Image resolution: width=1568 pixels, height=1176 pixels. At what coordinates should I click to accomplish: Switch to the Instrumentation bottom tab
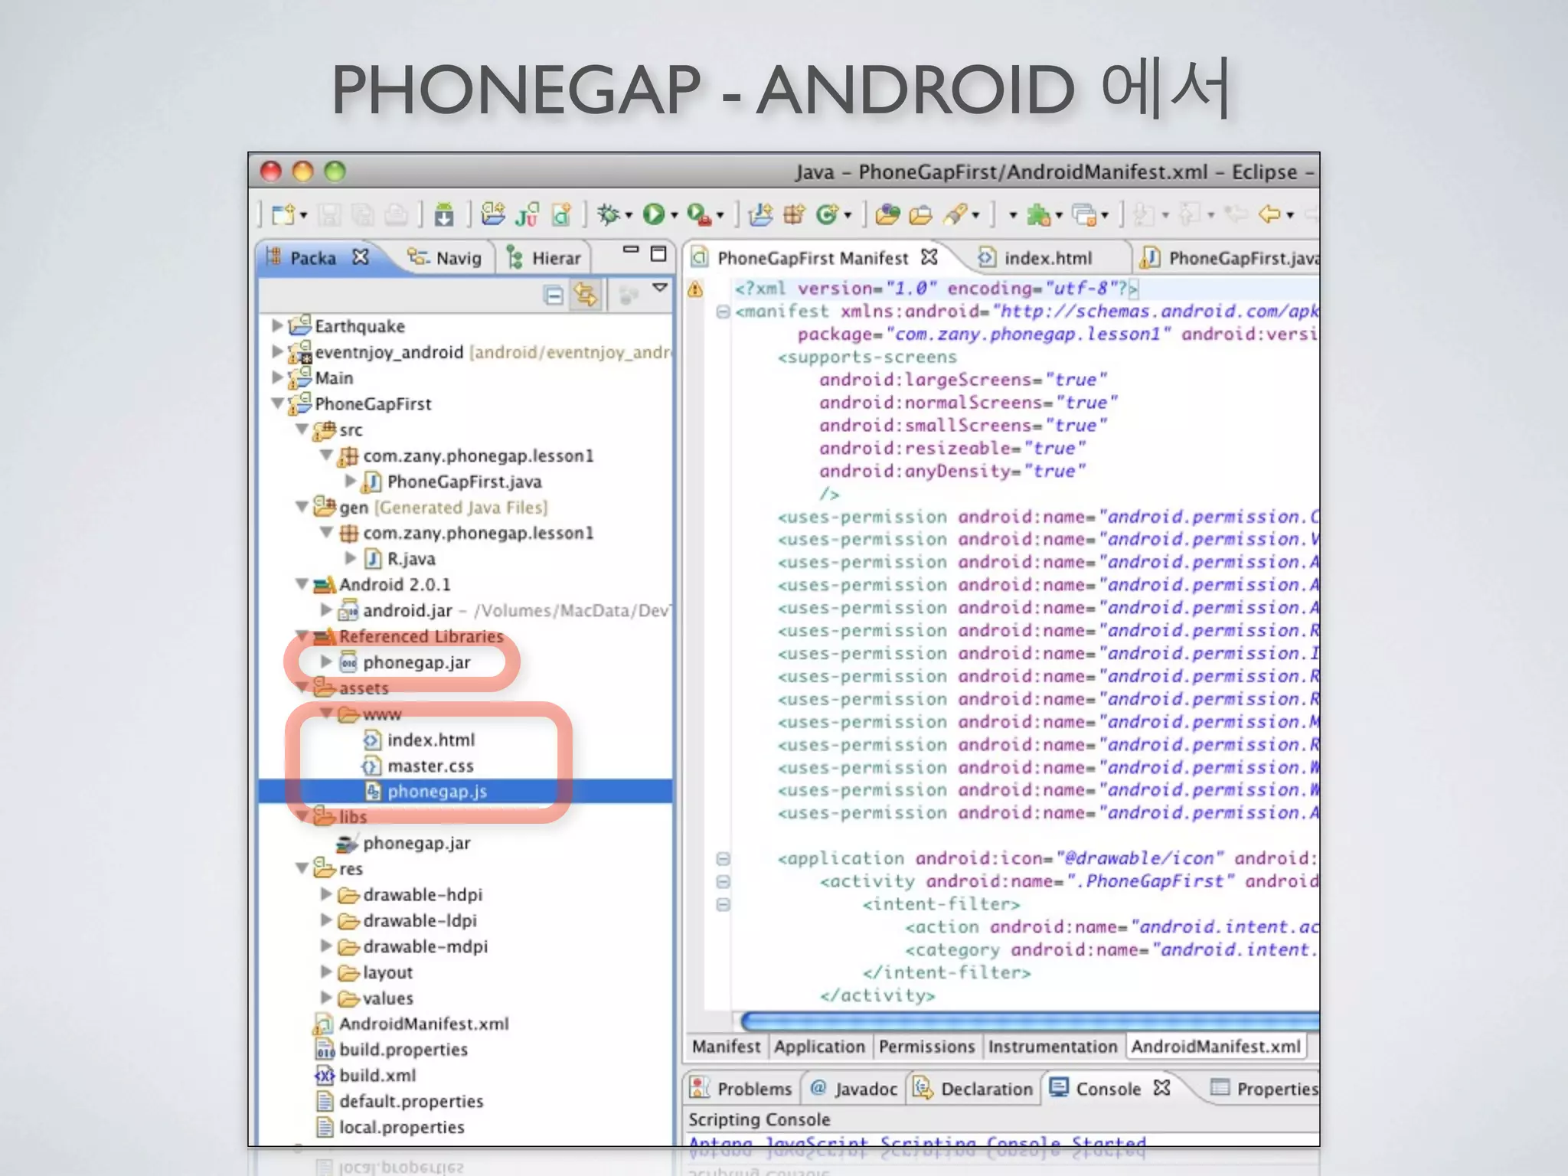click(1053, 1047)
